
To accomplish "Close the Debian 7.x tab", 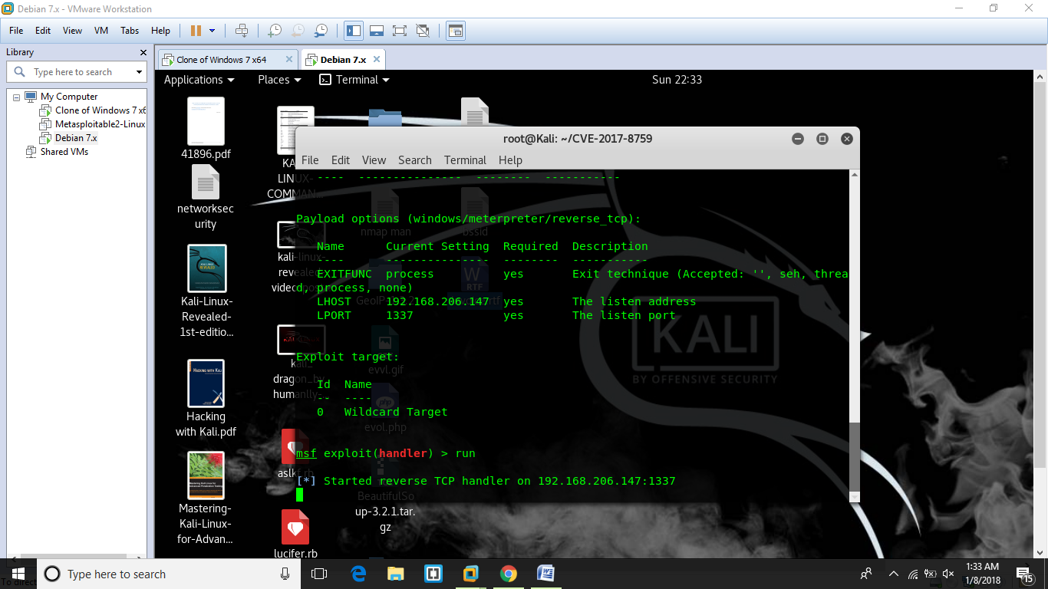I will [376, 59].
